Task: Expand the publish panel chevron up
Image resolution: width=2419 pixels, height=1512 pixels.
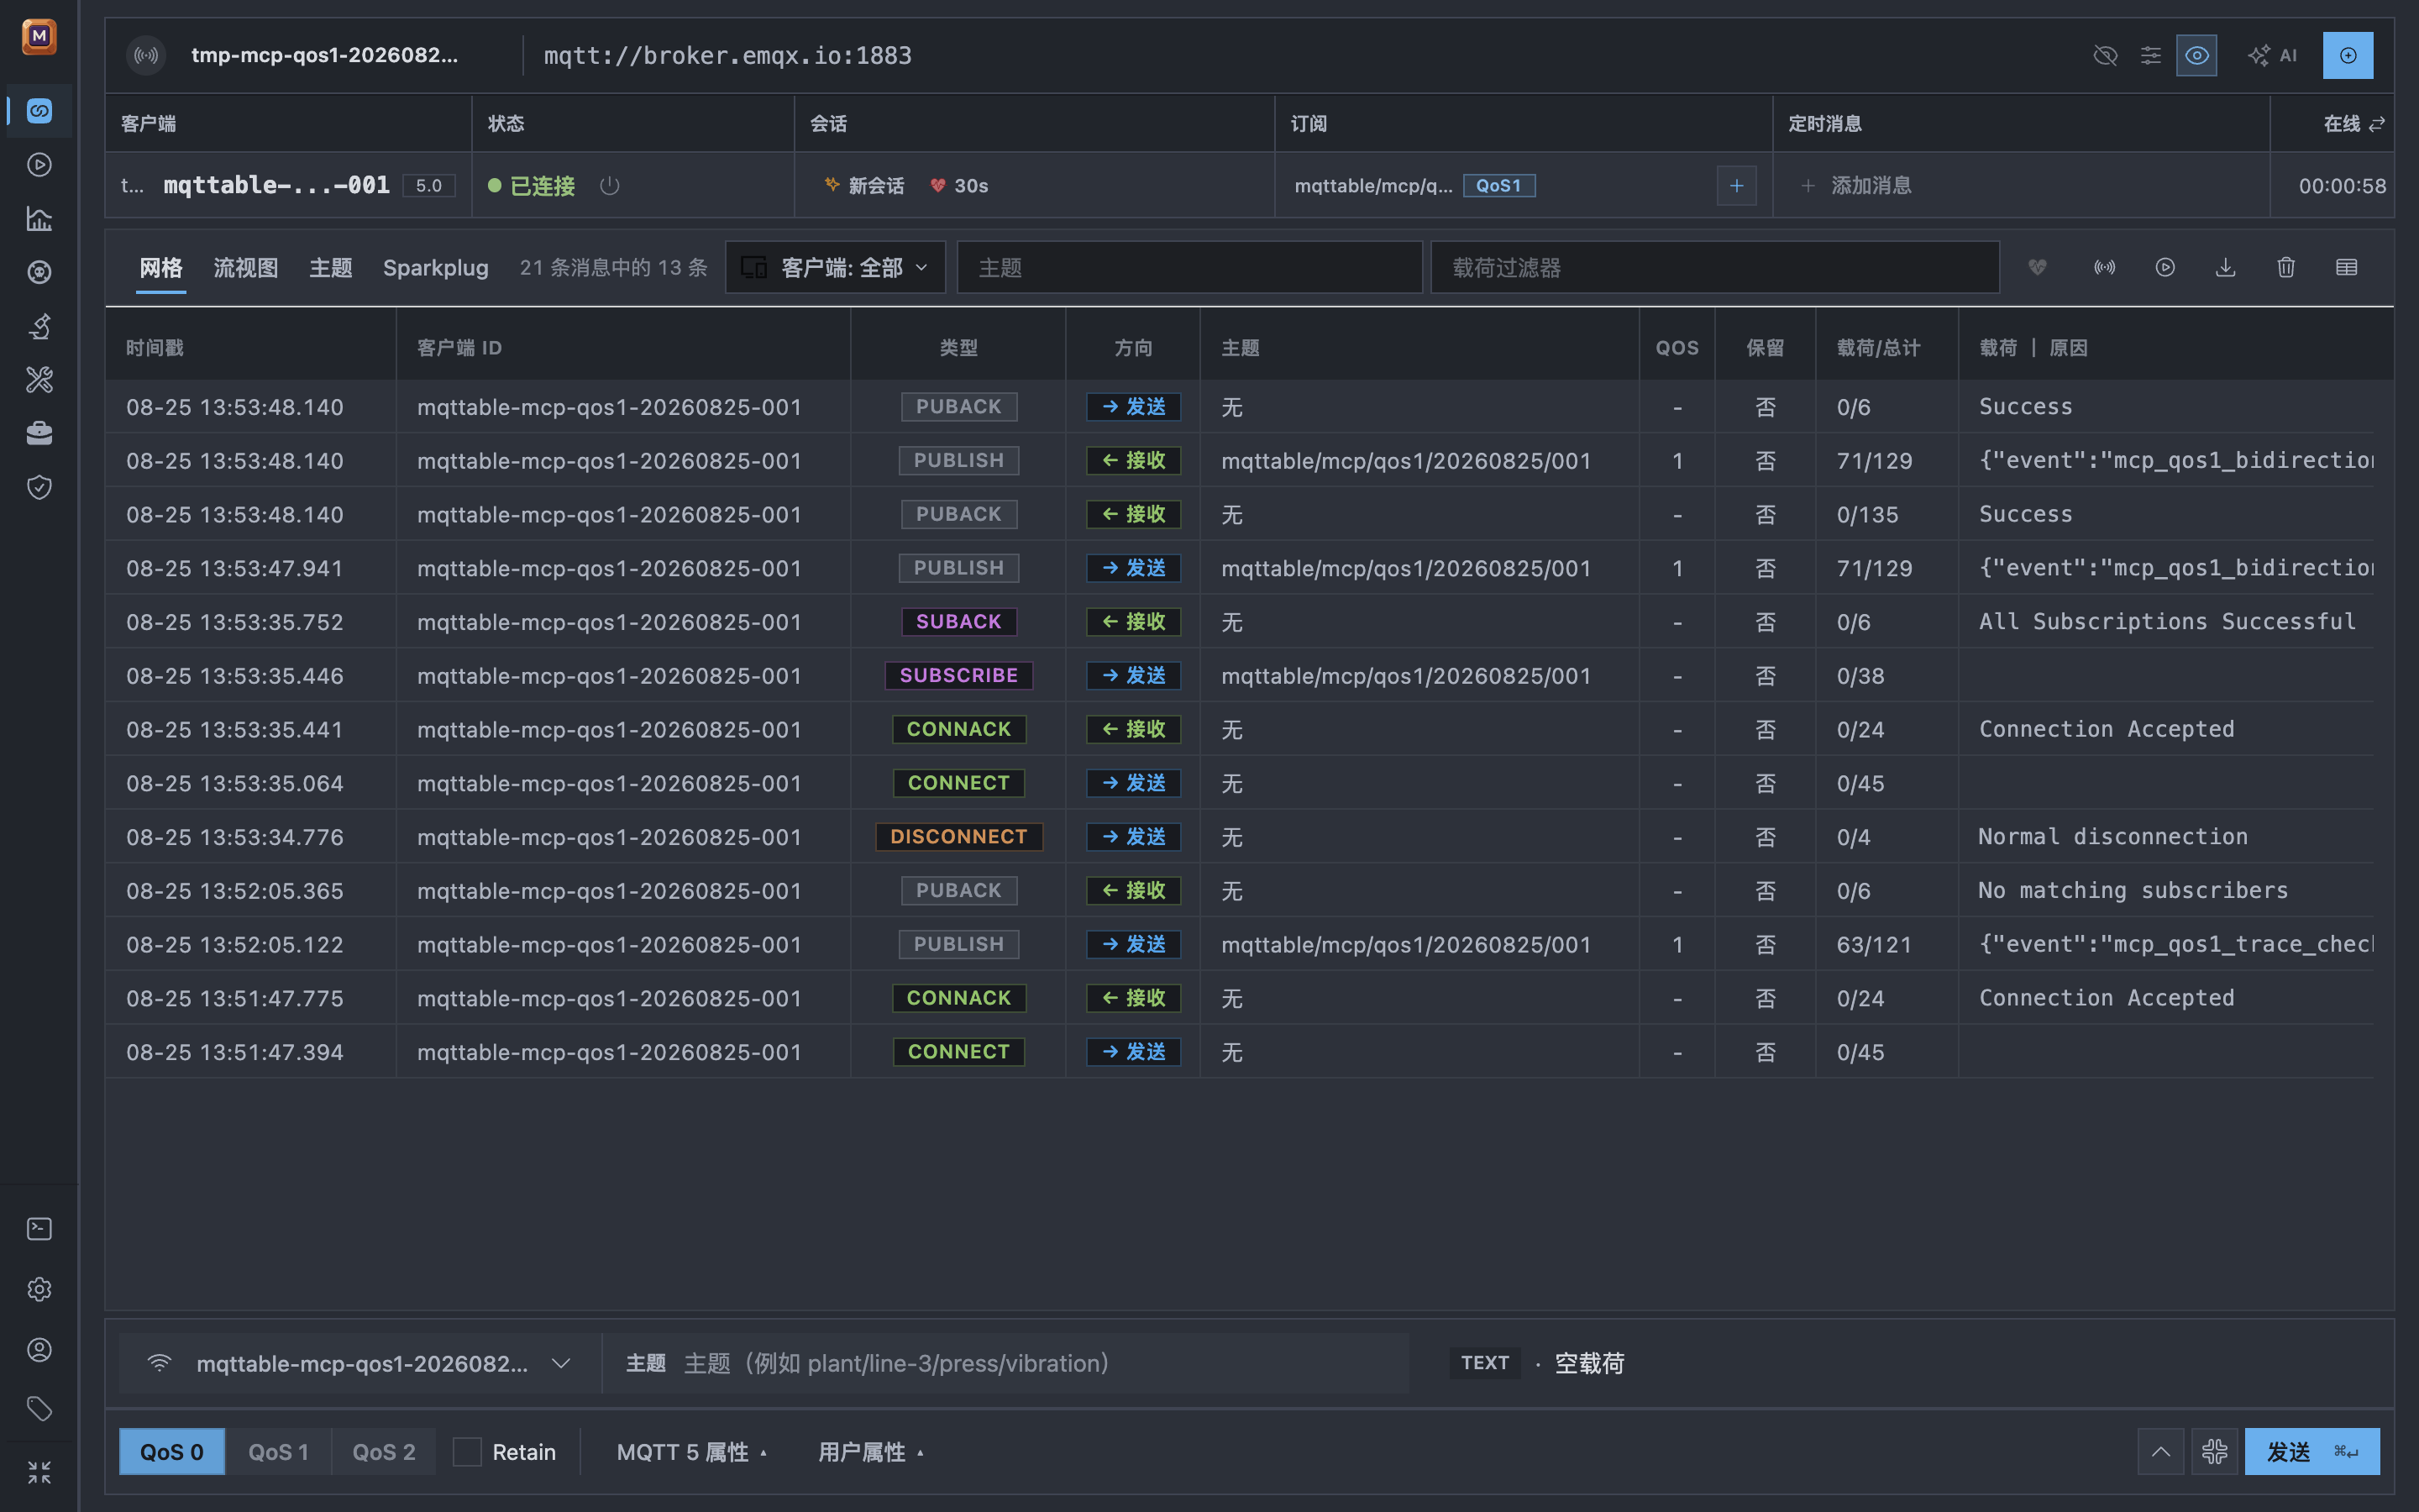Action: click(x=2160, y=1451)
